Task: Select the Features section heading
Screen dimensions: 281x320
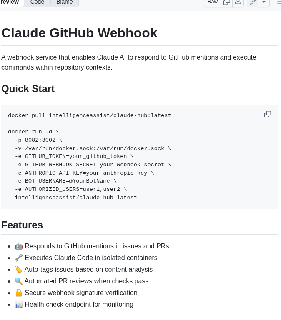Action: tap(22, 225)
